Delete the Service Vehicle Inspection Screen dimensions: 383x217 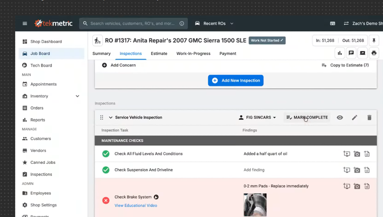369,118
